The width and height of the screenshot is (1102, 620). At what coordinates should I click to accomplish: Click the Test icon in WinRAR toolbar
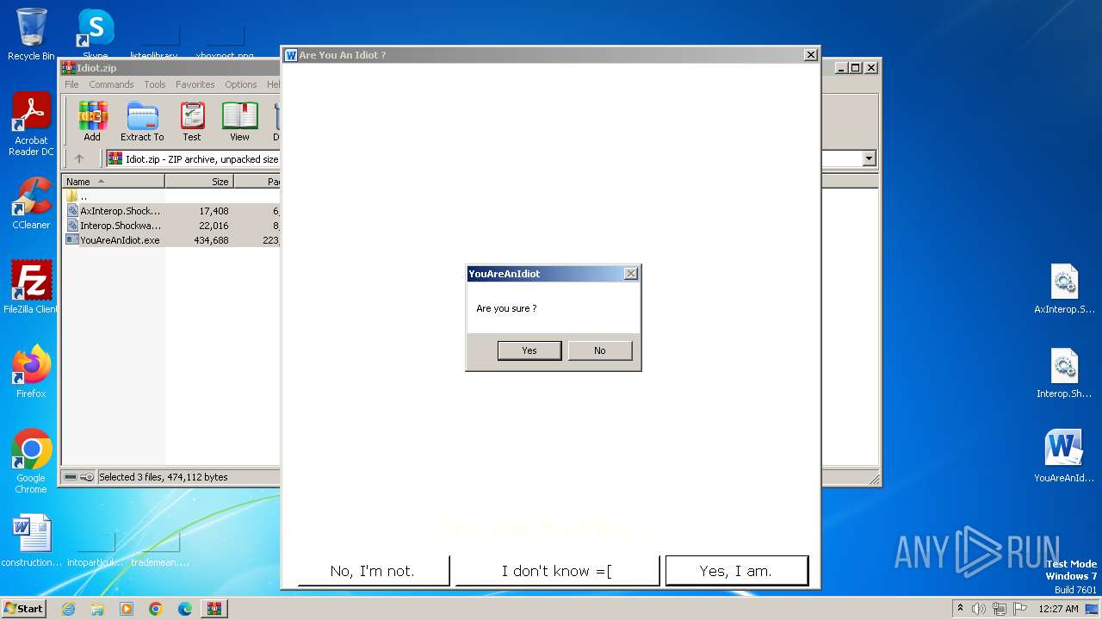(192, 121)
